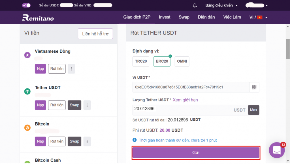Click the Số dư VND balance label
This screenshot has height=164, width=290.
tap(83, 5)
